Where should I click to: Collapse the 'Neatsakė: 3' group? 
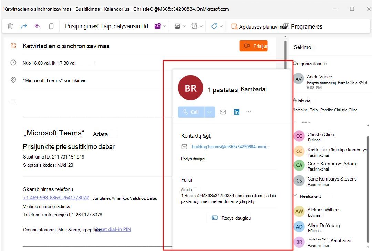[296, 196]
